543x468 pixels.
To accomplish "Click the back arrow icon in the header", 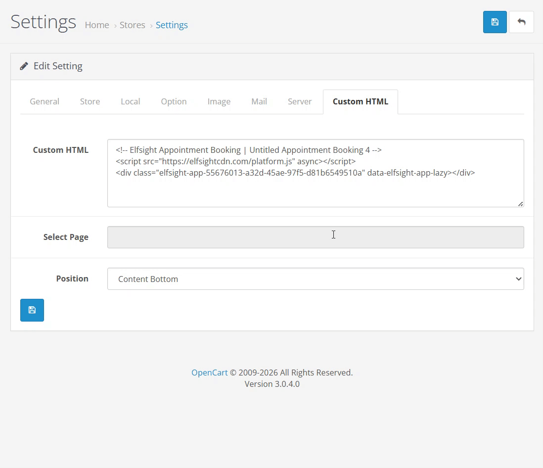I will point(521,22).
